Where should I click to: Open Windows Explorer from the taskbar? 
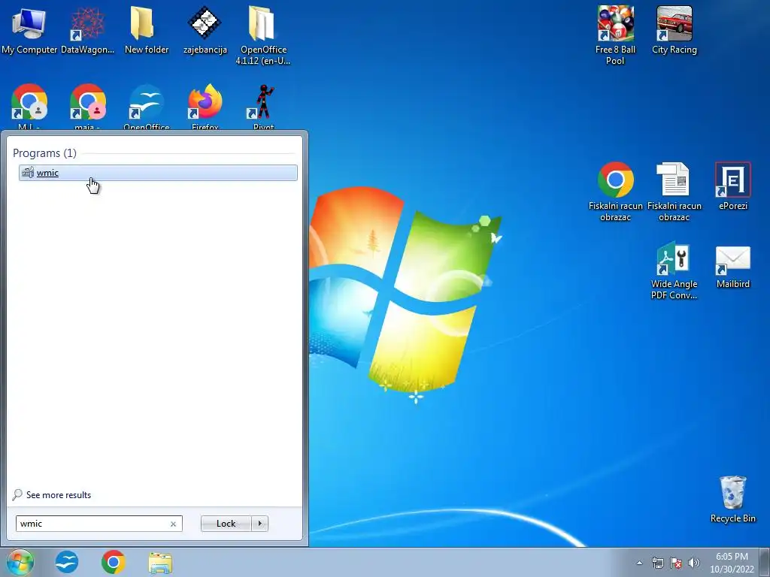pyautogui.click(x=161, y=562)
